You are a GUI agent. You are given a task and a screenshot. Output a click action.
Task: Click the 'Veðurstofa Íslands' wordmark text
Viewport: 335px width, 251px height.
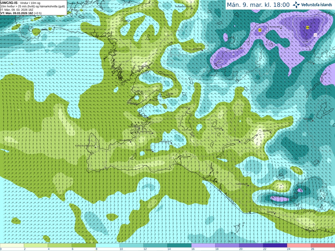316,5
